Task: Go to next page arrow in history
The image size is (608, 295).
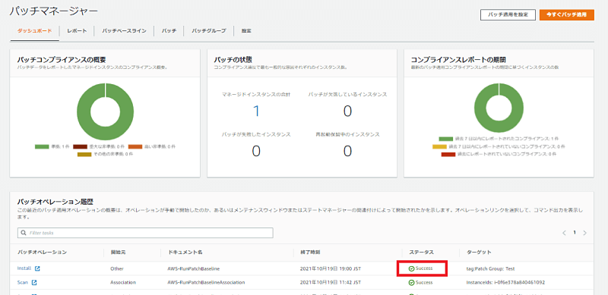Action: pyautogui.click(x=584, y=233)
